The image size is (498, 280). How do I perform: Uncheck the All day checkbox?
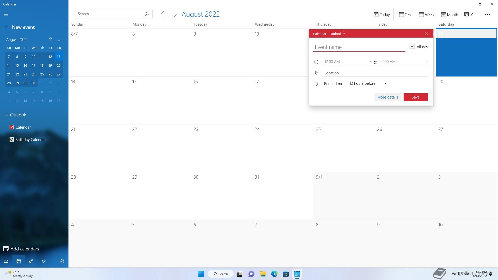[412, 46]
